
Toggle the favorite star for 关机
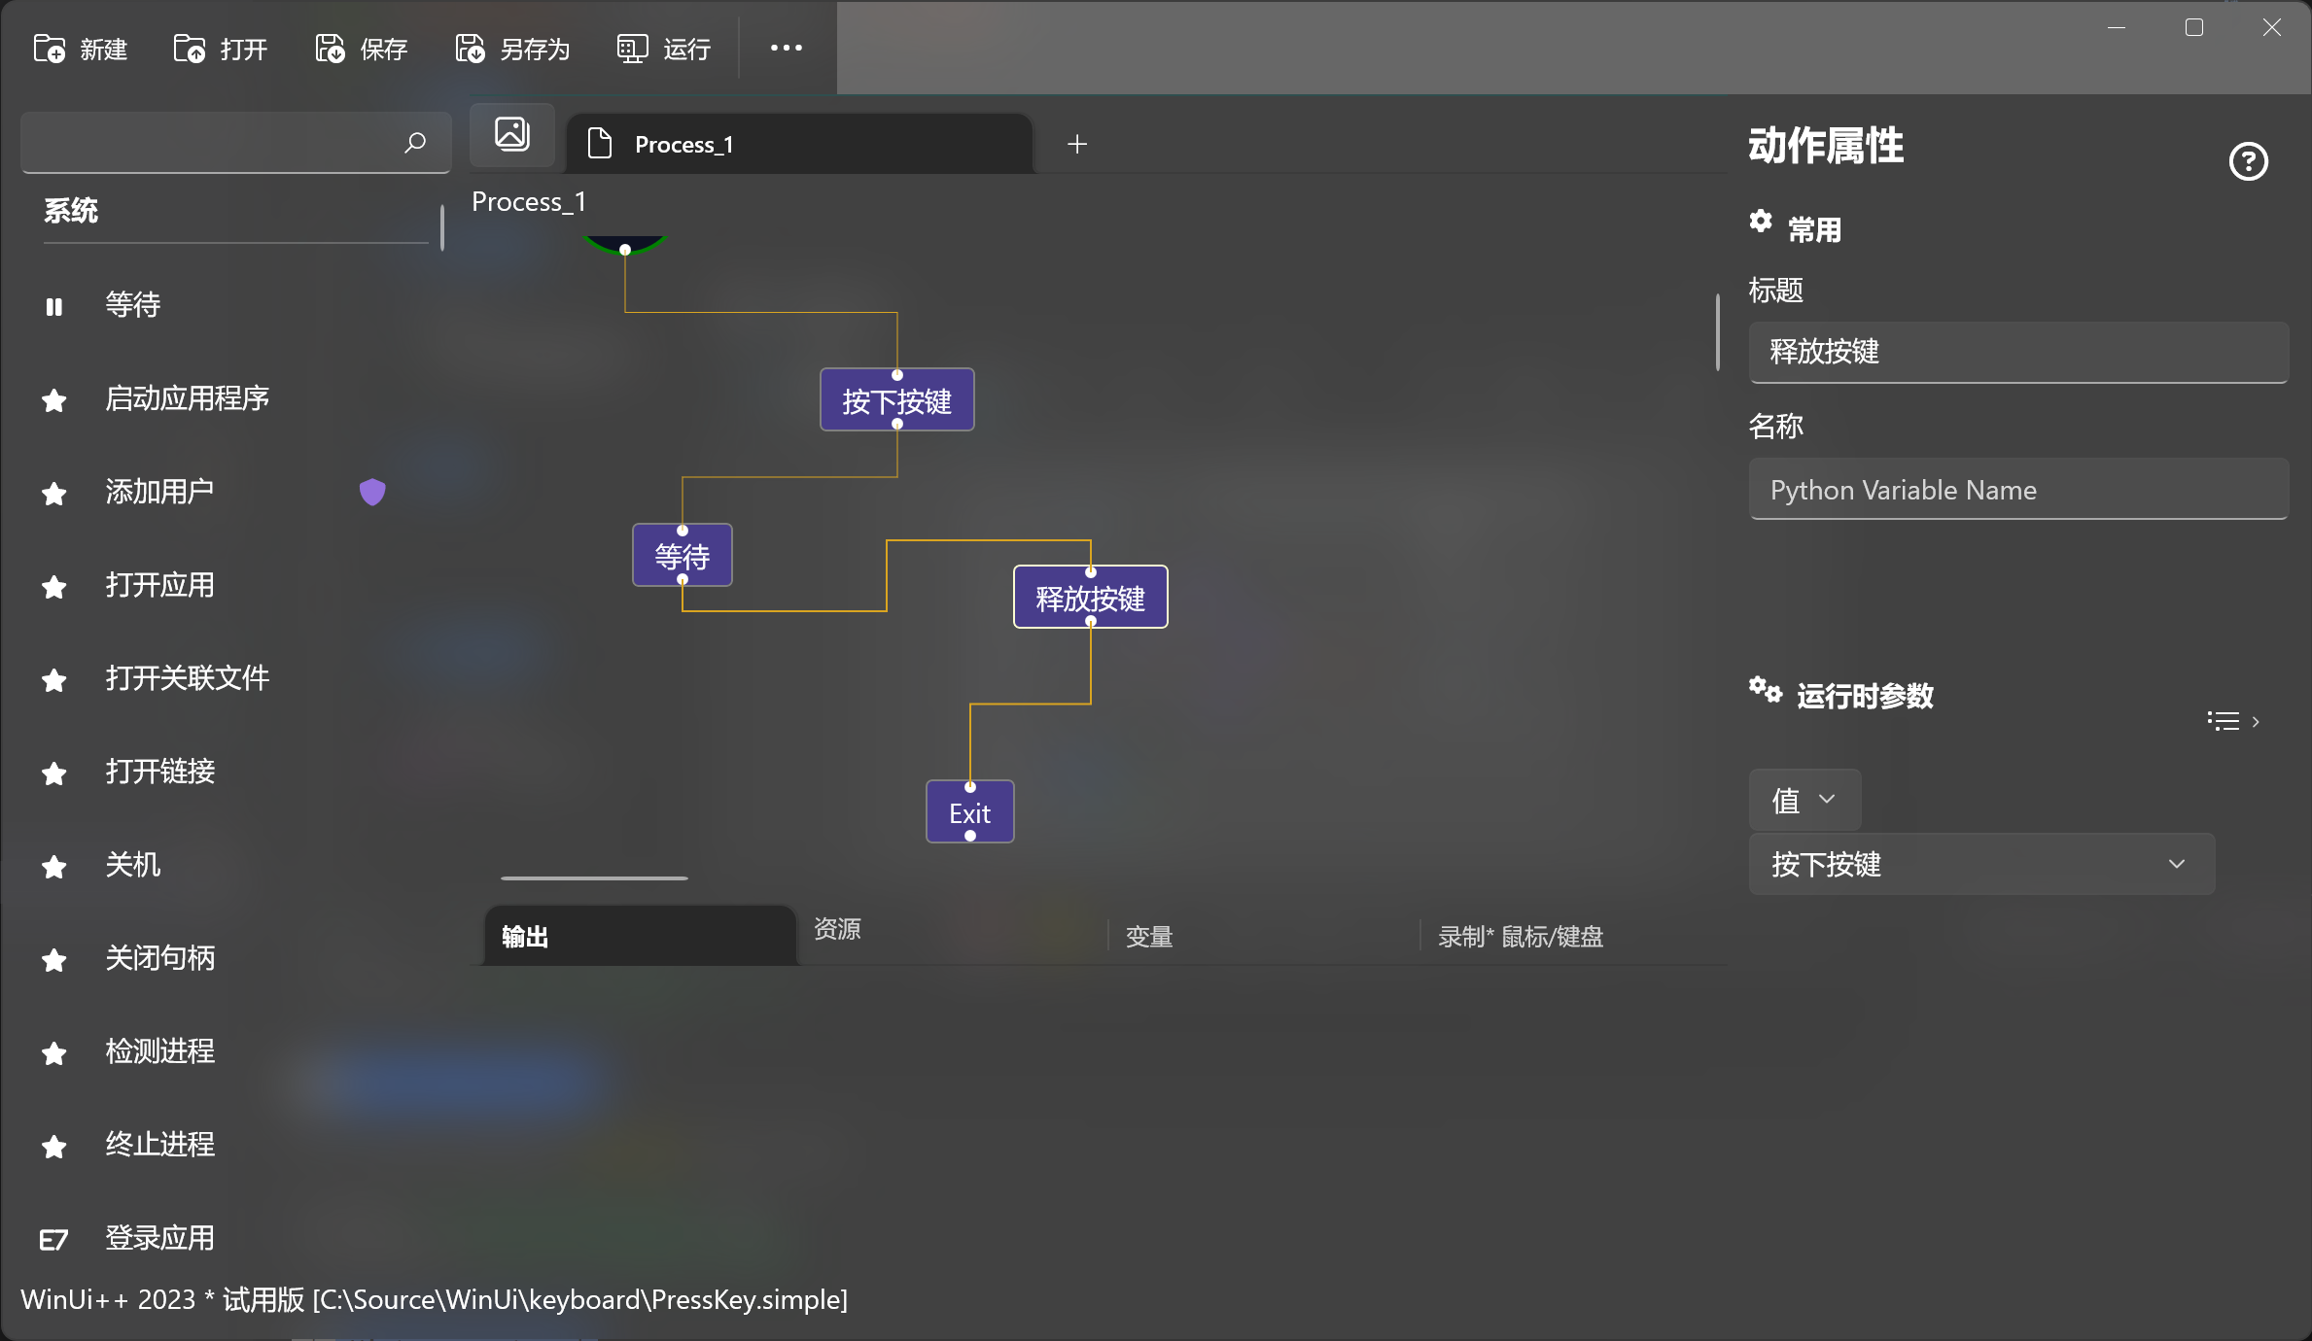(53, 867)
